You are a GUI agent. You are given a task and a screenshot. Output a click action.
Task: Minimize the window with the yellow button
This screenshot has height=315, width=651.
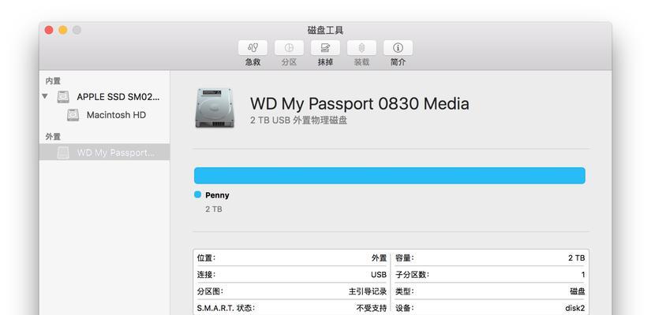tap(62, 30)
